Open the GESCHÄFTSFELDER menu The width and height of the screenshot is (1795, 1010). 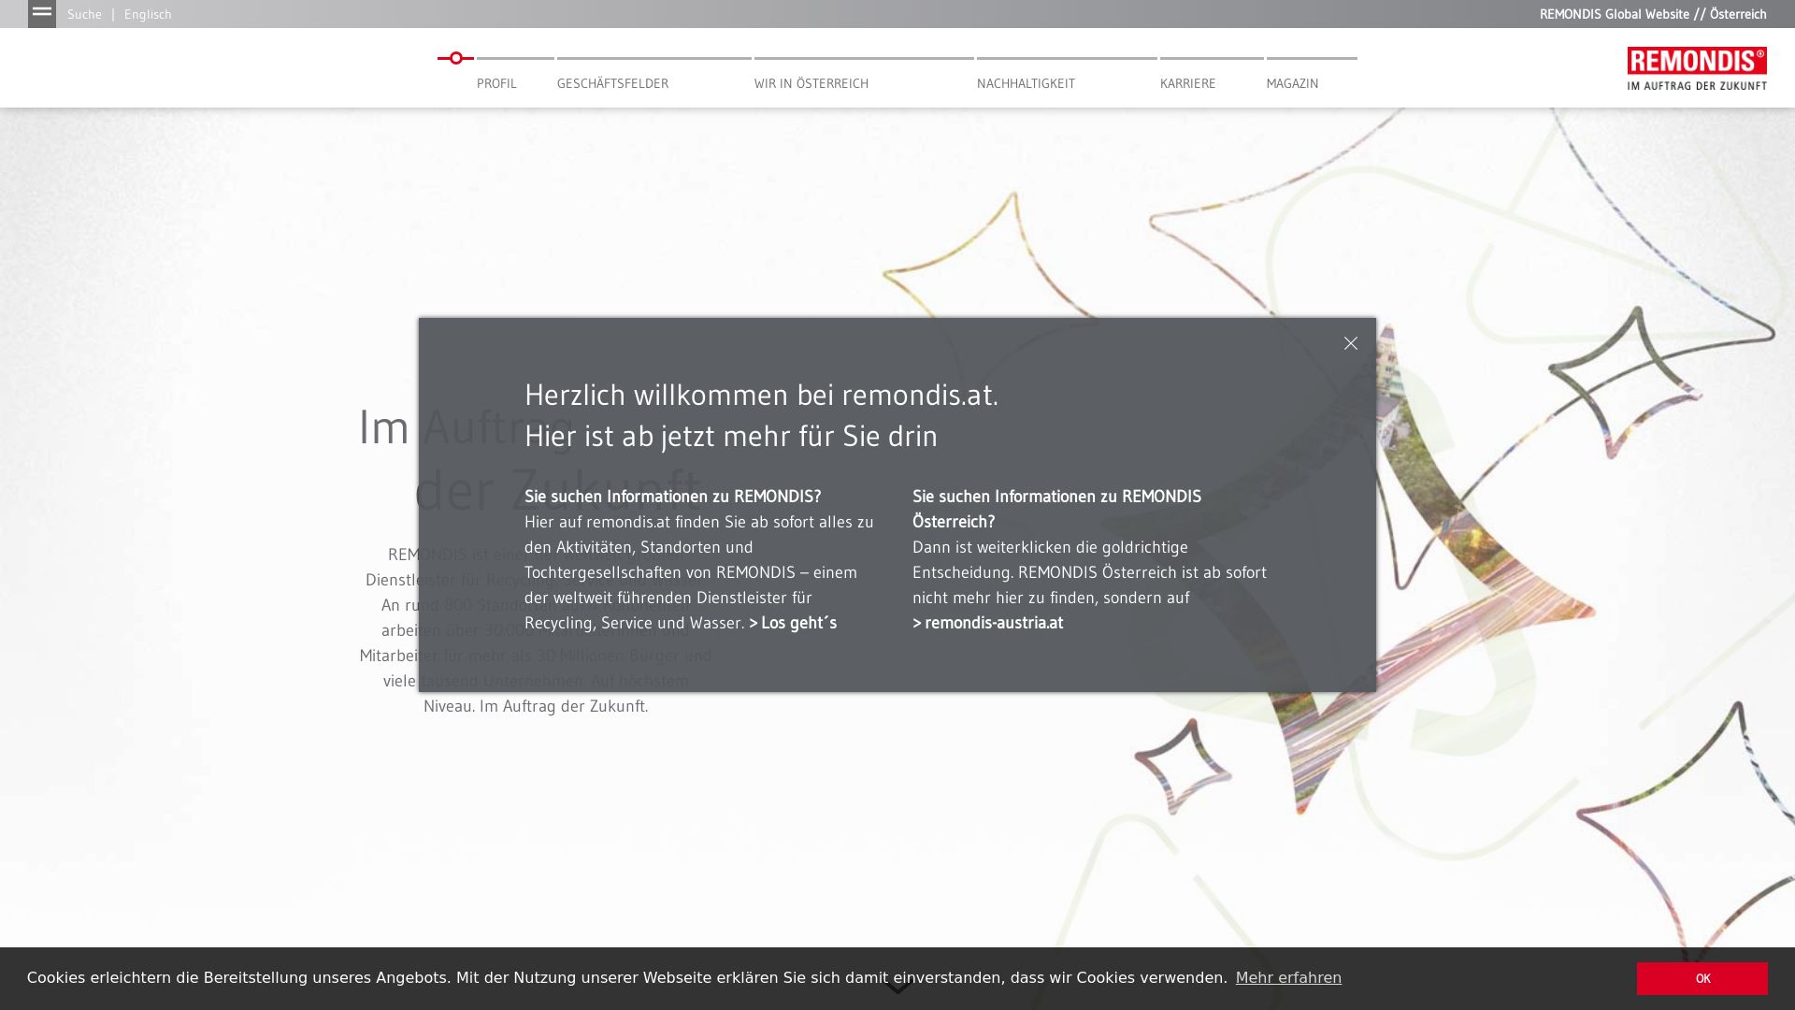pyautogui.click(x=612, y=83)
